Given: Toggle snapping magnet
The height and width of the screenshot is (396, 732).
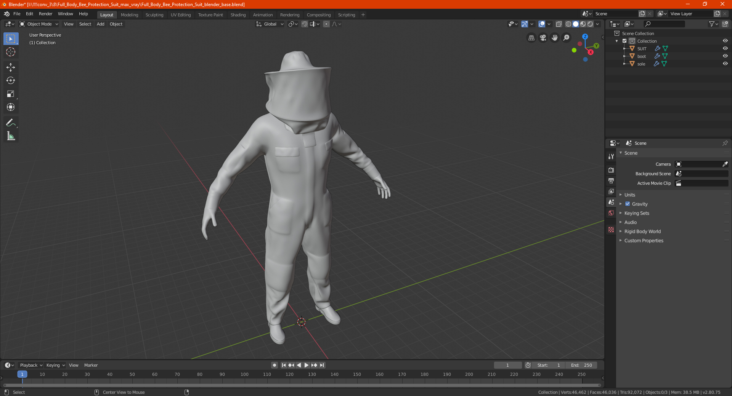Looking at the screenshot, I should click(x=305, y=24).
